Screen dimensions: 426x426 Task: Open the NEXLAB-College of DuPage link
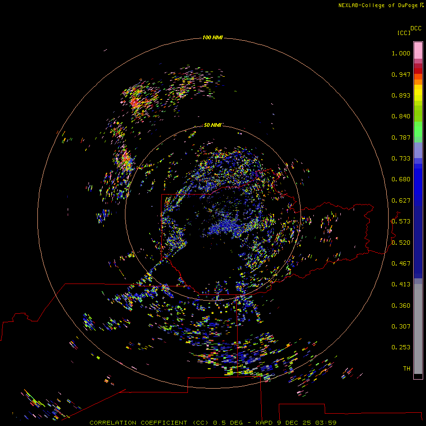[x=378, y=5]
